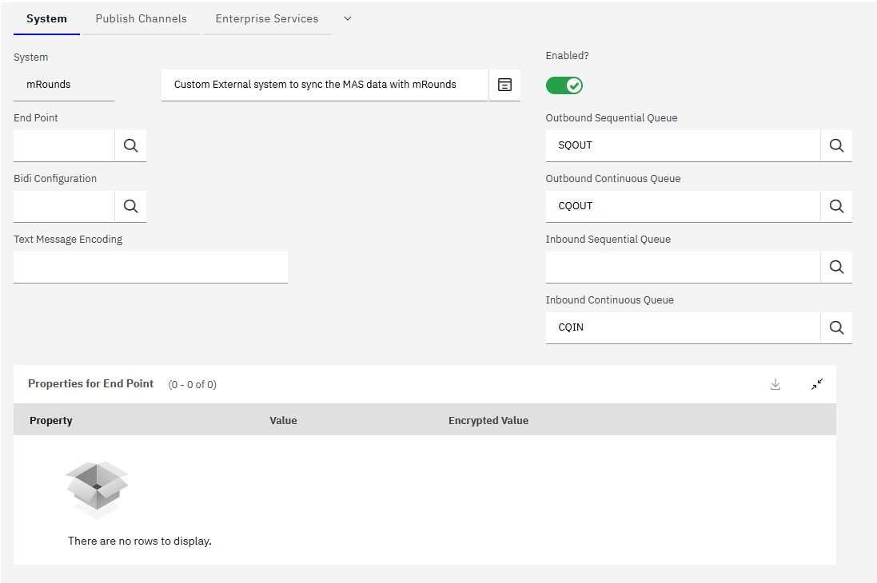Click the Outbound Sequential Queue field SQOUT
Viewport: 877px width, 583px height.
tap(683, 146)
